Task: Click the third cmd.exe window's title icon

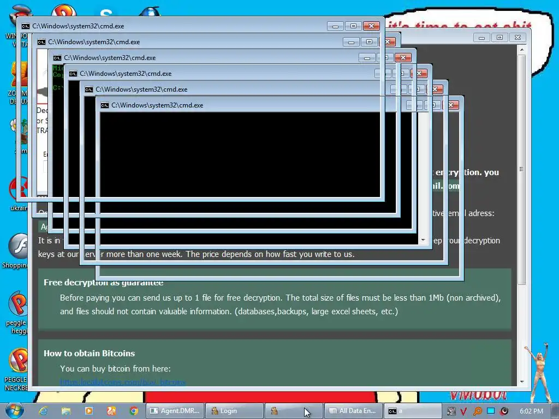Action: (x=57, y=58)
